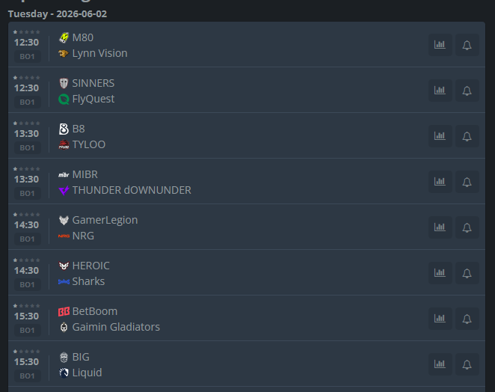The height and width of the screenshot is (392, 495).
Task: Open the TYLOO team name
Action: click(x=89, y=144)
